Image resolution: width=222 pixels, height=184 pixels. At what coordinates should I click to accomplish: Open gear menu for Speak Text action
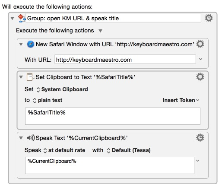click(200, 138)
